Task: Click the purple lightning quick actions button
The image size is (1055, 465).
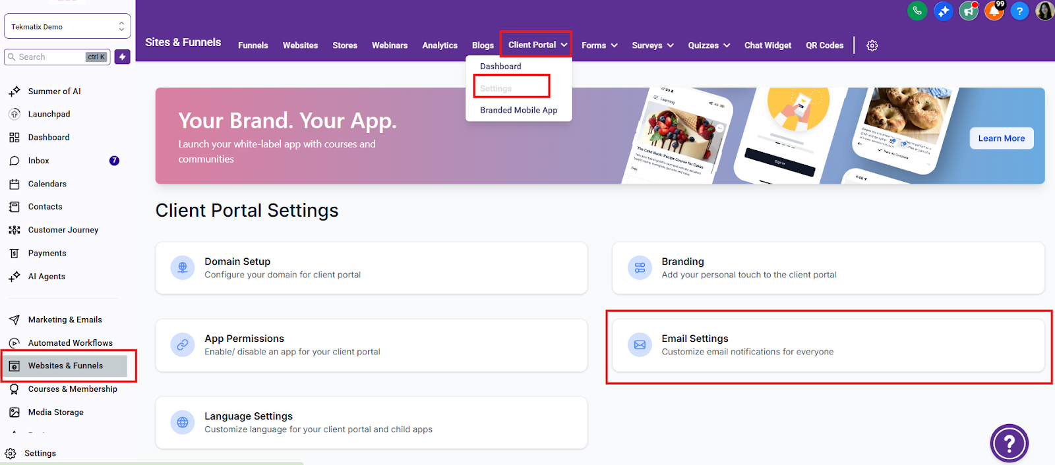Action: [x=122, y=57]
